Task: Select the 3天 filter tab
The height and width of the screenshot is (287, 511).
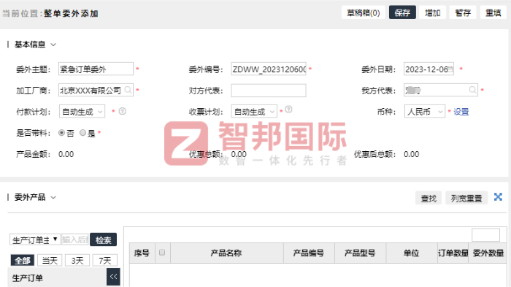Action: (77, 260)
